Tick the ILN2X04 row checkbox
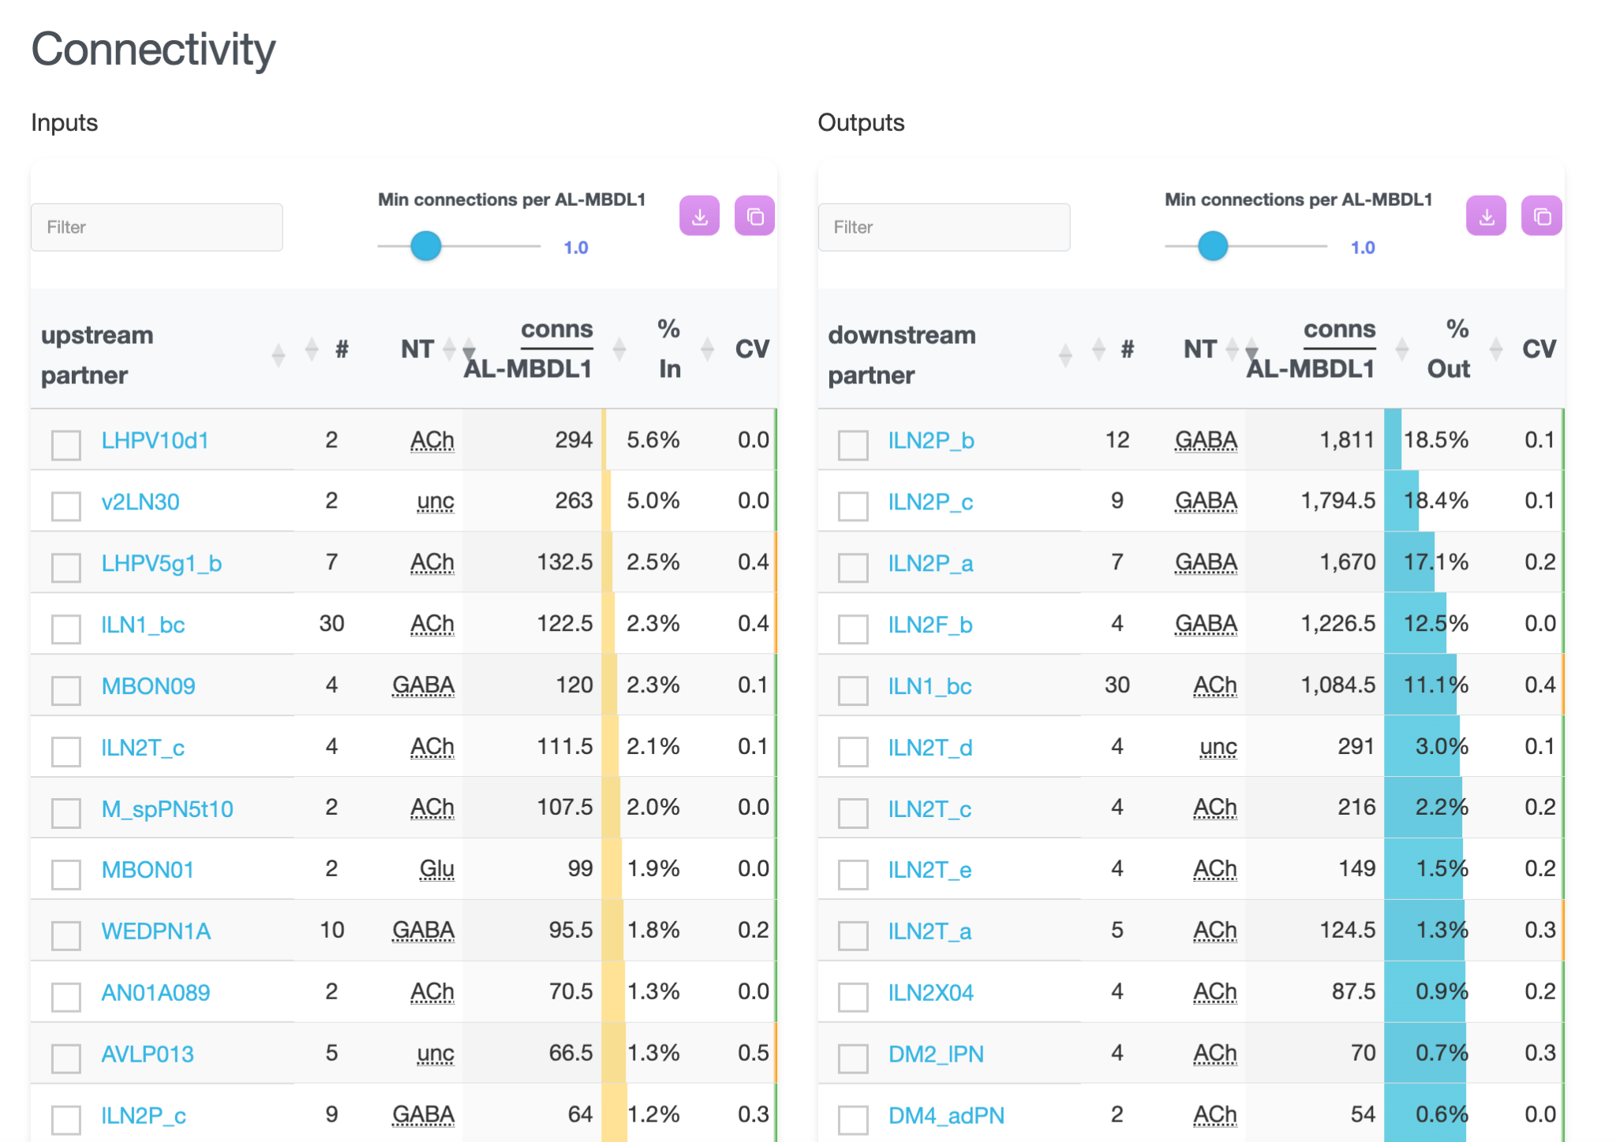 pos(853,997)
